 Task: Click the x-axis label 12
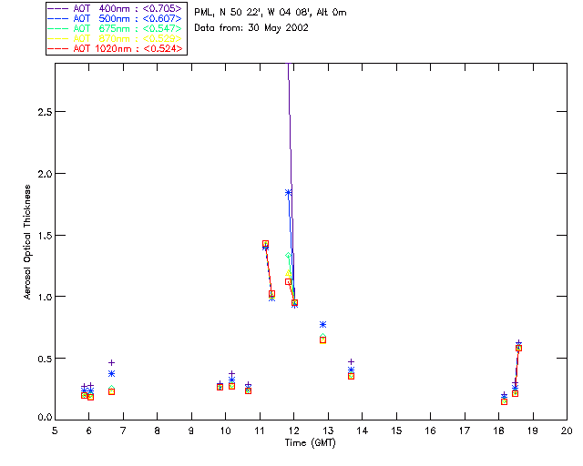[293, 431]
